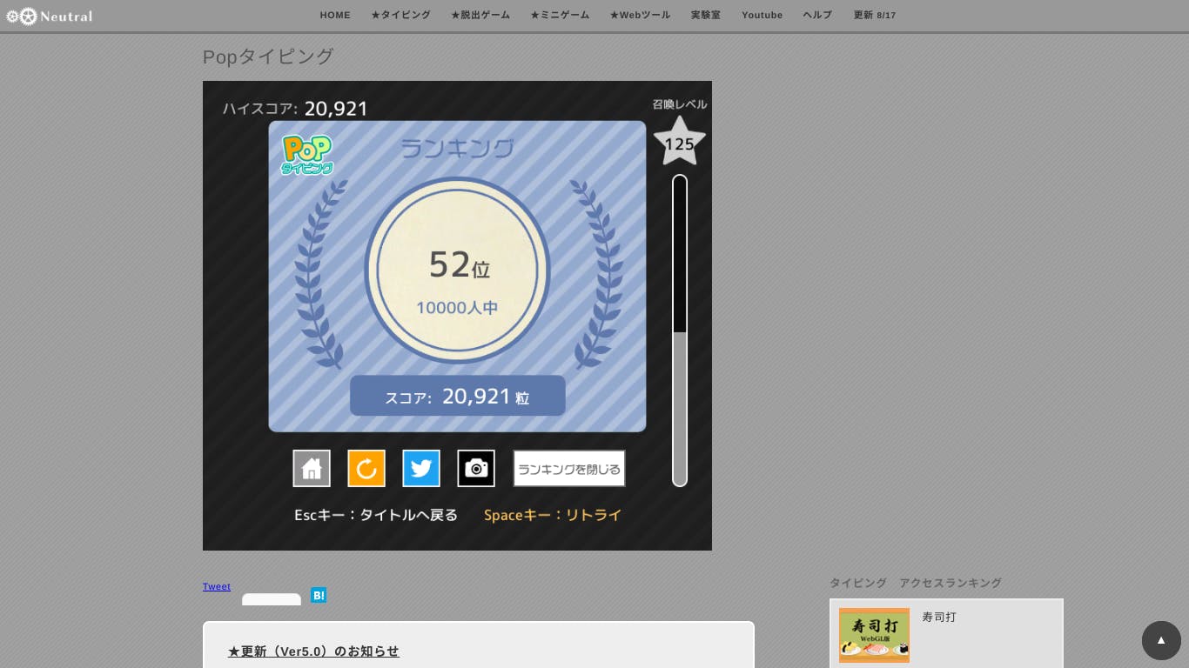1189x668 pixels.
Task: Click the Tweet link
Action: (217, 587)
